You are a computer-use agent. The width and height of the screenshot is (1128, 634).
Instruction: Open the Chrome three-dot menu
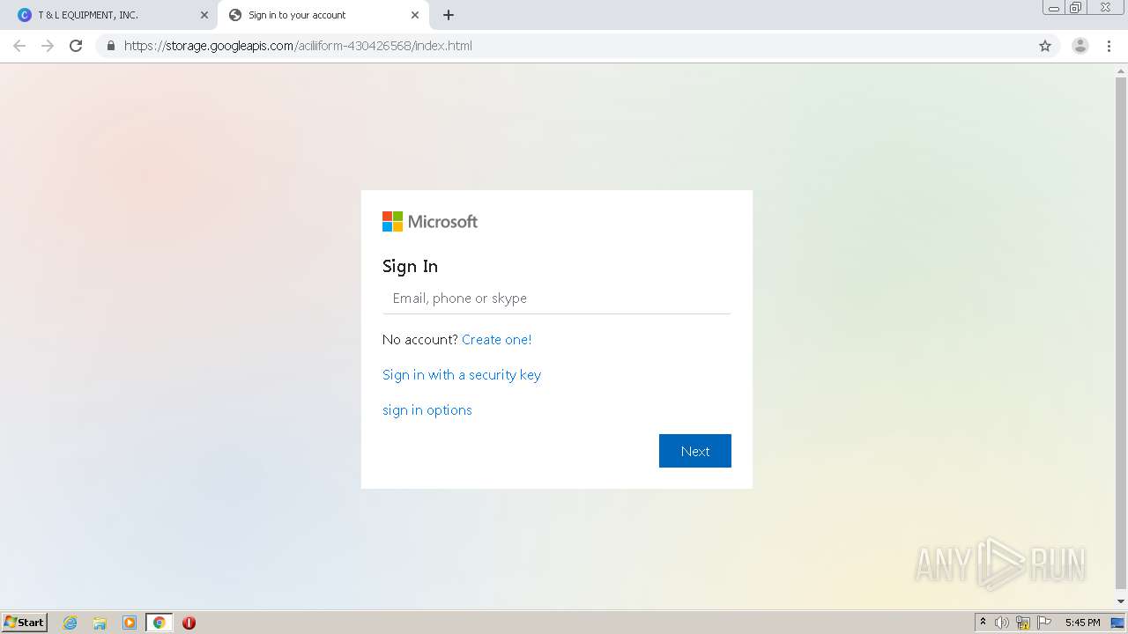[x=1109, y=46]
